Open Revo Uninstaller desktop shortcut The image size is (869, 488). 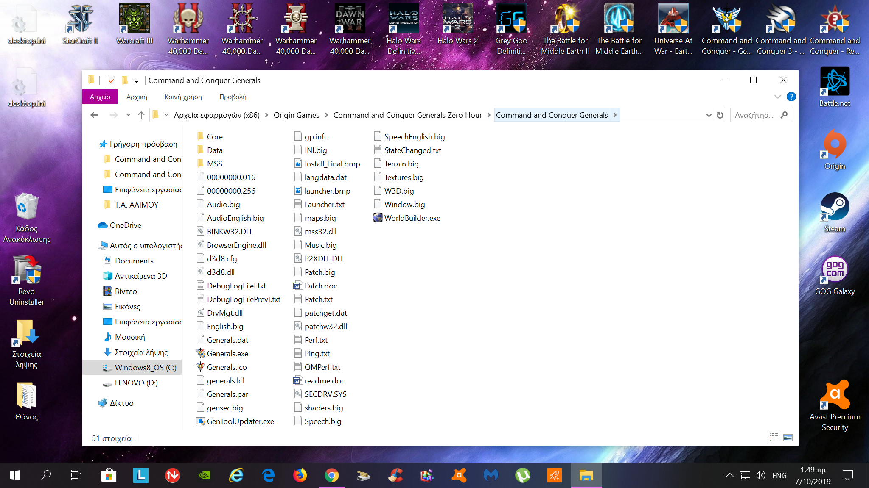27,280
